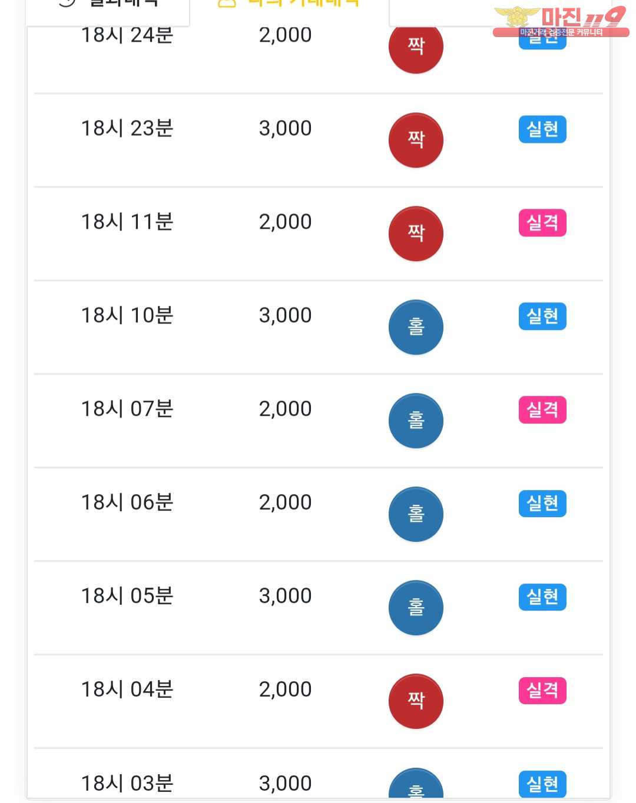Click the red 짝 circle for 18시 23분
The width and height of the screenshot is (636, 803).
pos(416,140)
